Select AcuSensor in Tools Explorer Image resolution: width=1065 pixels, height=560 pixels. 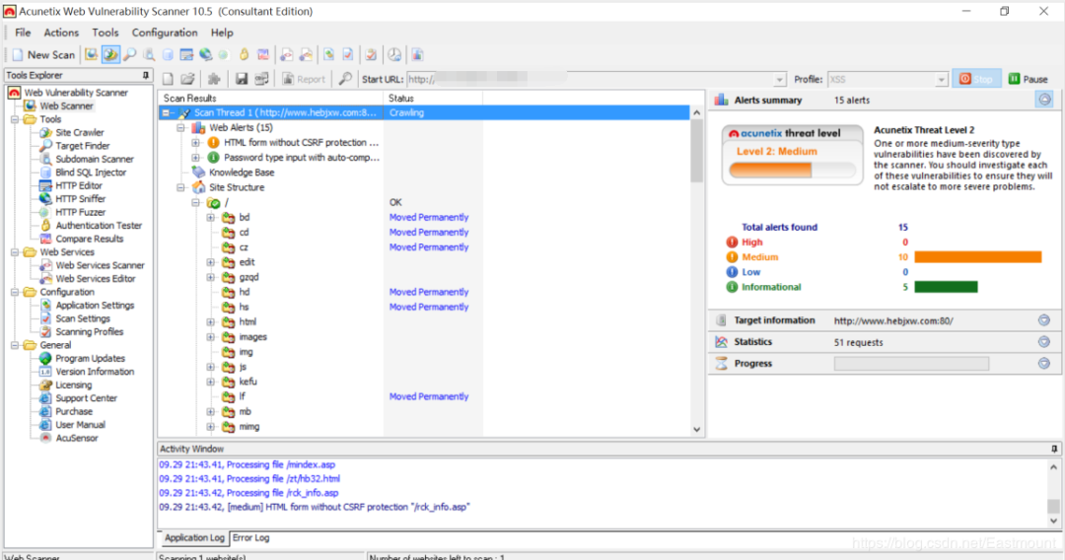coord(77,439)
